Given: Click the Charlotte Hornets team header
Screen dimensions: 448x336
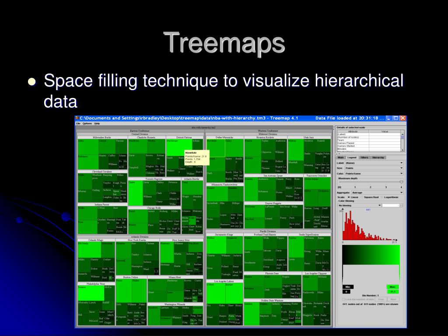Looking at the screenshot, I should click(146, 137).
